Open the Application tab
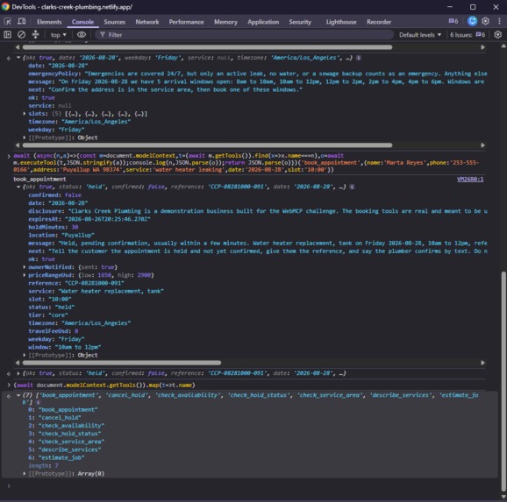The height and width of the screenshot is (502, 507). coord(263,22)
